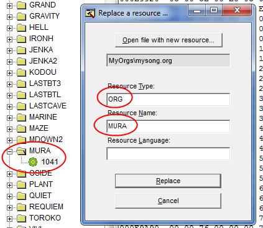Select the MAZE tree label
This screenshot has width=263, height=228.
pos(39,128)
